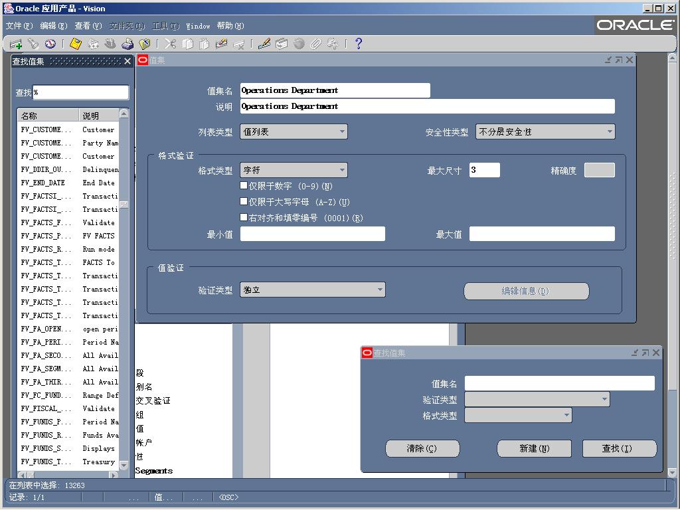This screenshot has width=680, height=510.
Task: Click the New record toolbar icon
Action: [16, 44]
